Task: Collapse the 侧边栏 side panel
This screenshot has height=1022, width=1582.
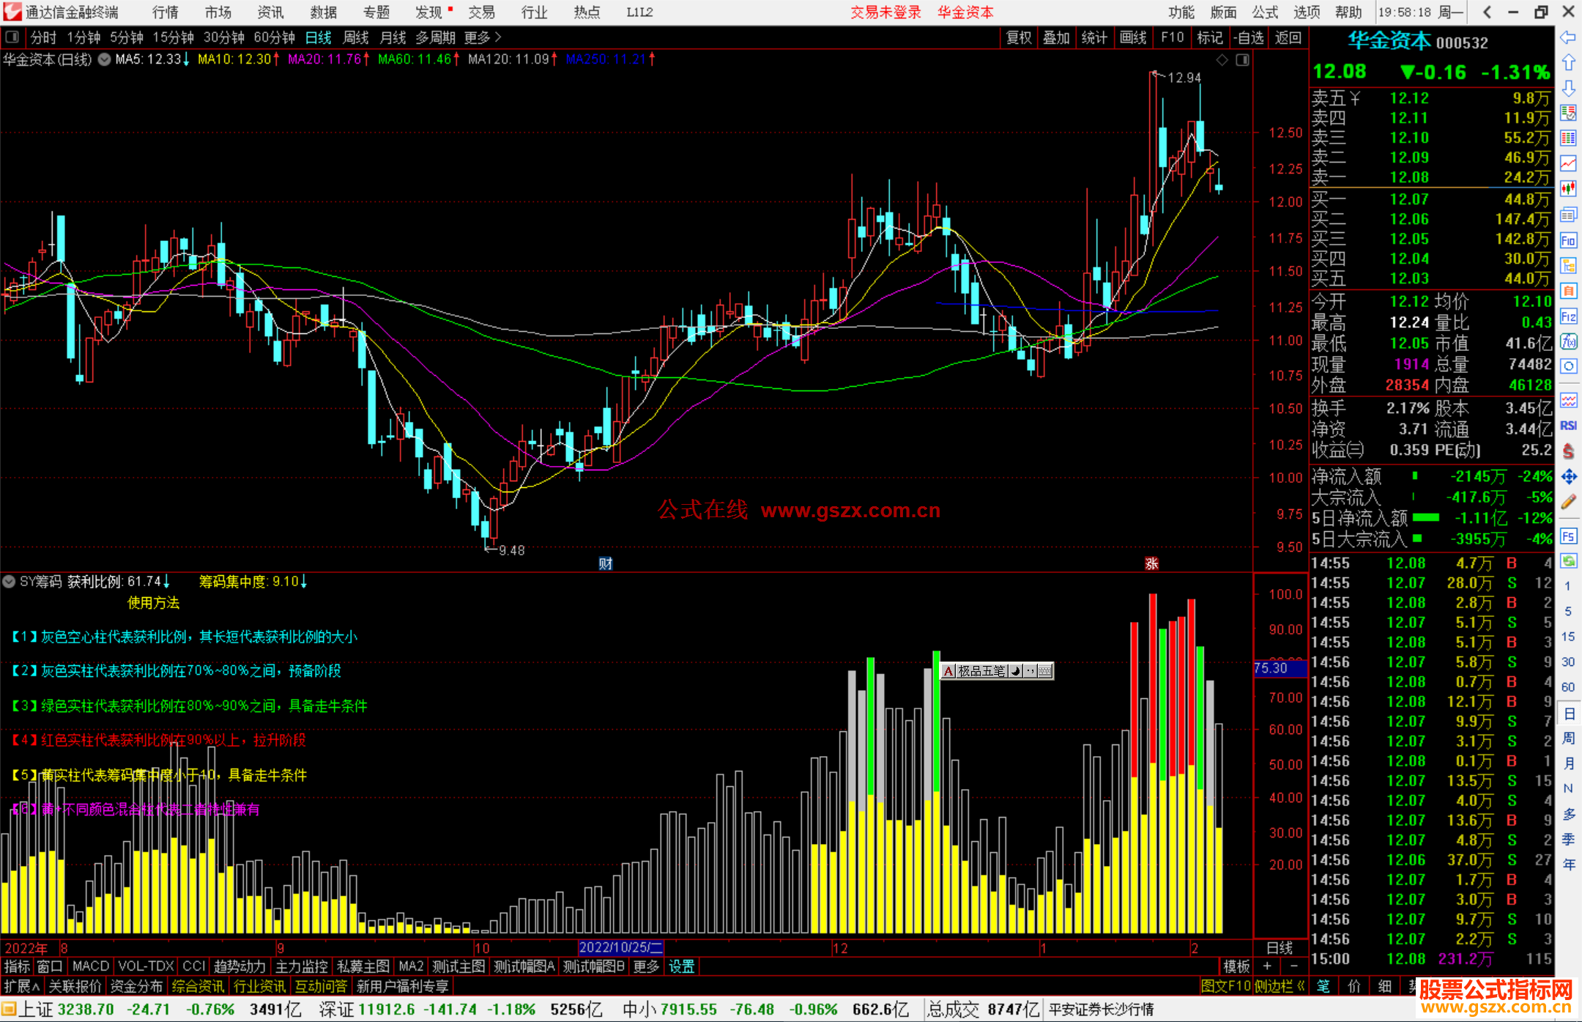Action: click(1279, 986)
